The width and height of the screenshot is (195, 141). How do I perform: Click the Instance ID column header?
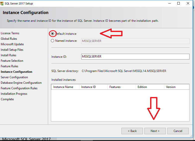pyautogui.click(x=93, y=87)
